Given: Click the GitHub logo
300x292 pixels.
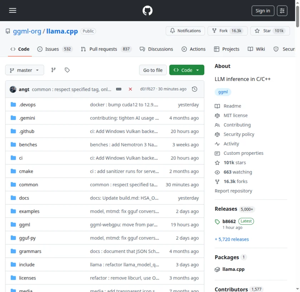Looking at the screenshot, I should point(147,10).
